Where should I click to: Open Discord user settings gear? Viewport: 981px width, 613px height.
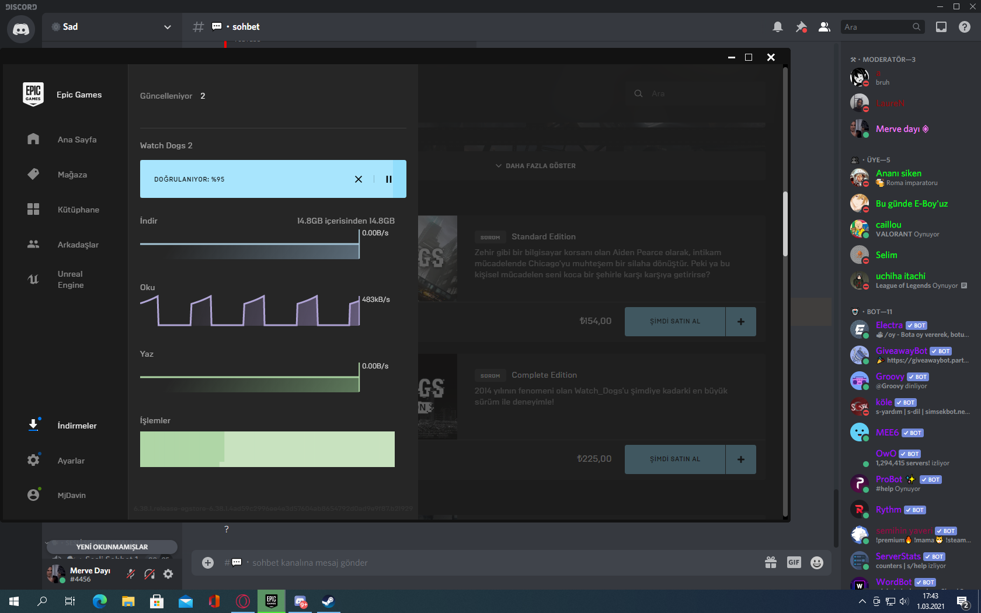click(x=168, y=574)
